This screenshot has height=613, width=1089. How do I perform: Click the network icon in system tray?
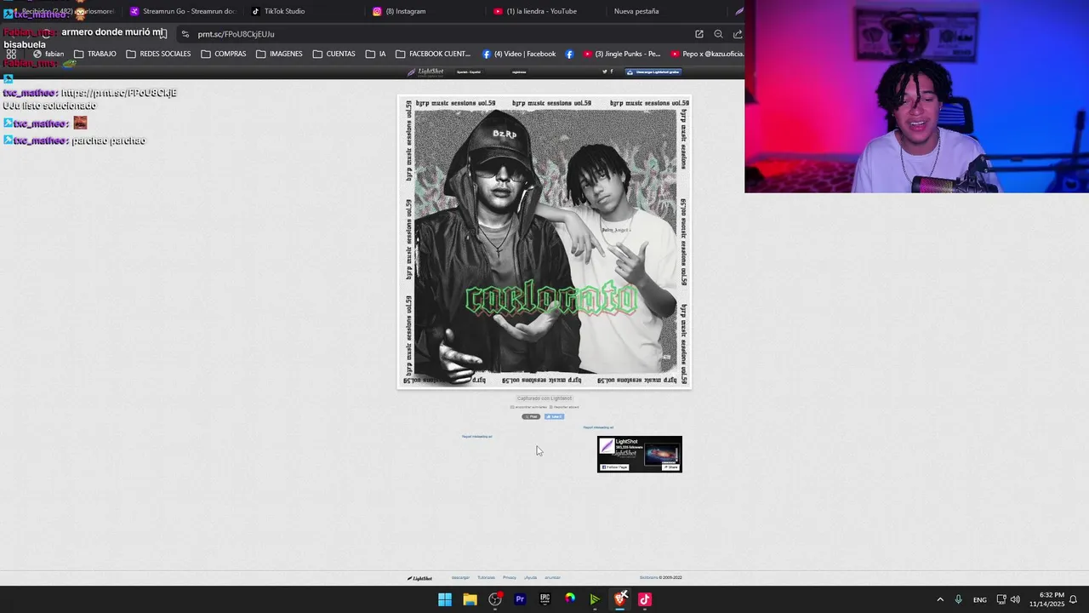1001,599
